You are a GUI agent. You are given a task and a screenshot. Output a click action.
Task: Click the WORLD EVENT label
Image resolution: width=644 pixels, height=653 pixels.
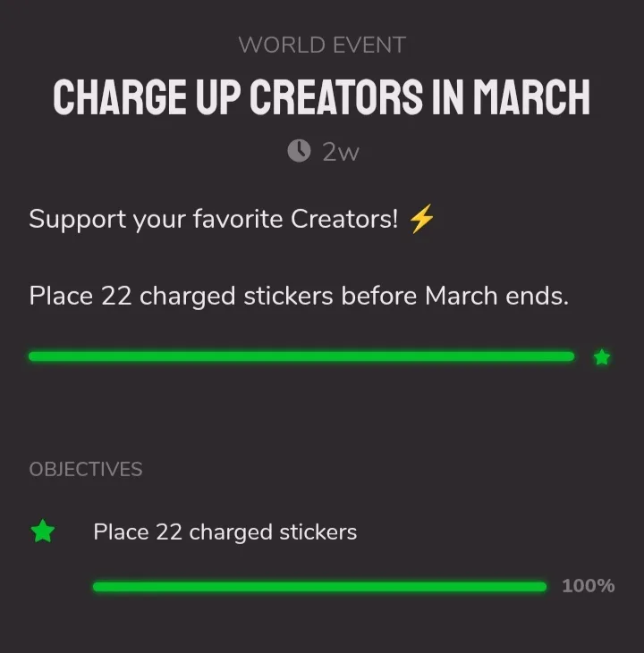pyautogui.click(x=322, y=45)
